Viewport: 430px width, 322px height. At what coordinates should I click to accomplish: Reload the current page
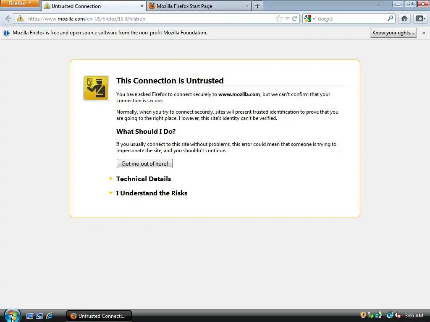click(294, 18)
